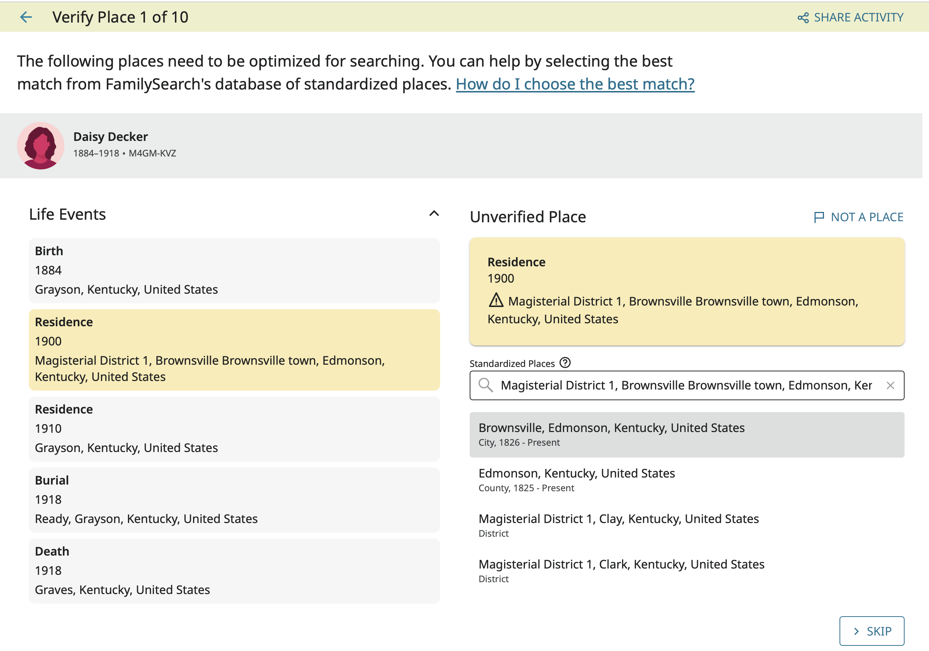Click the NOT A PLACE text

click(x=867, y=217)
